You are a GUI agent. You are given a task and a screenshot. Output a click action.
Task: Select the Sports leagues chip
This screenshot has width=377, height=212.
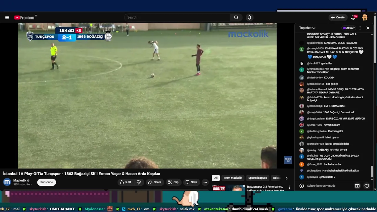coord(258,178)
